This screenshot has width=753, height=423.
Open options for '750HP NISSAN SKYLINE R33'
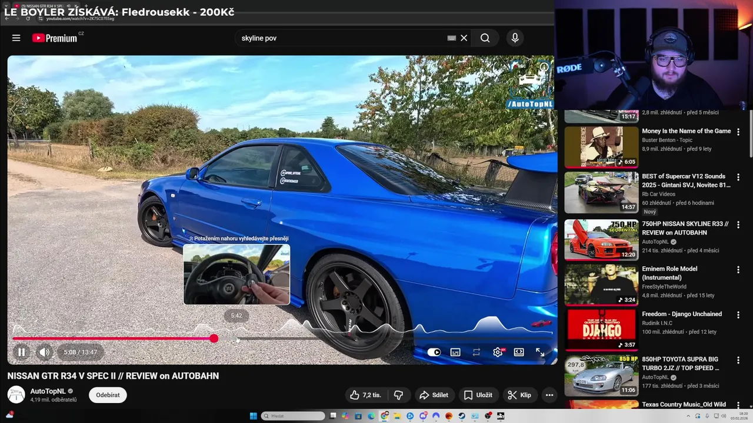(x=738, y=225)
